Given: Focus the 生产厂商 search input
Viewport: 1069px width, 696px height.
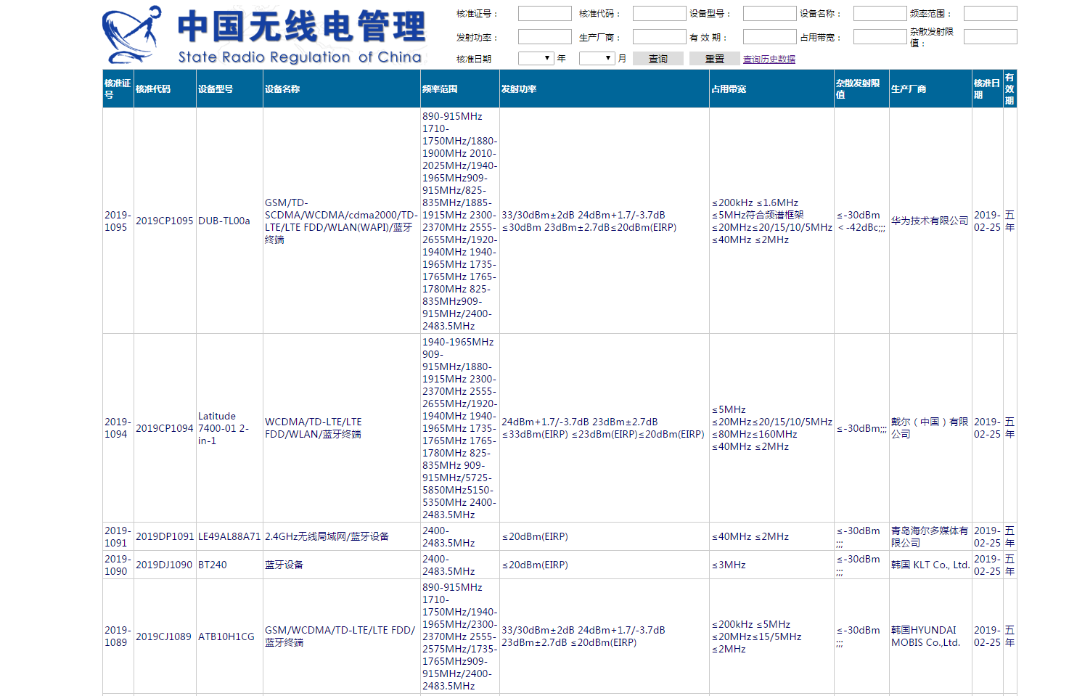Looking at the screenshot, I should click(659, 37).
